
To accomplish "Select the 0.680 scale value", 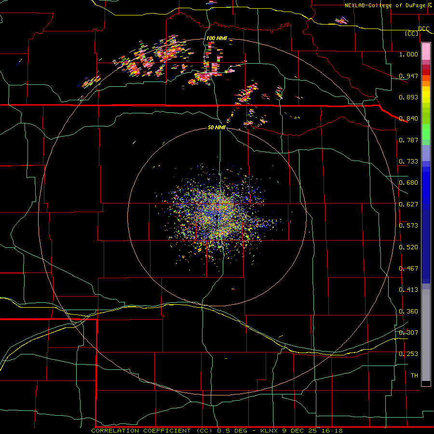I will point(408,183).
